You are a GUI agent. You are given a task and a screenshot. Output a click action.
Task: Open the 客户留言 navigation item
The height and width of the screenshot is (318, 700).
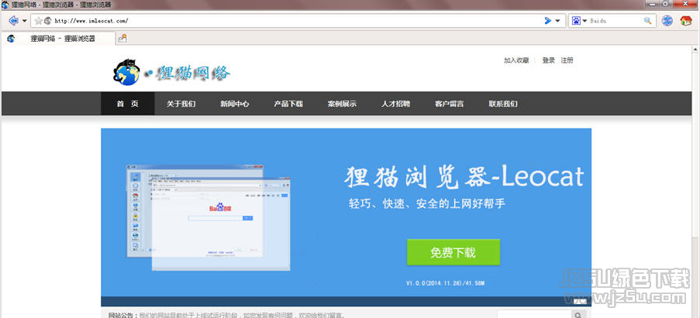pos(449,104)
